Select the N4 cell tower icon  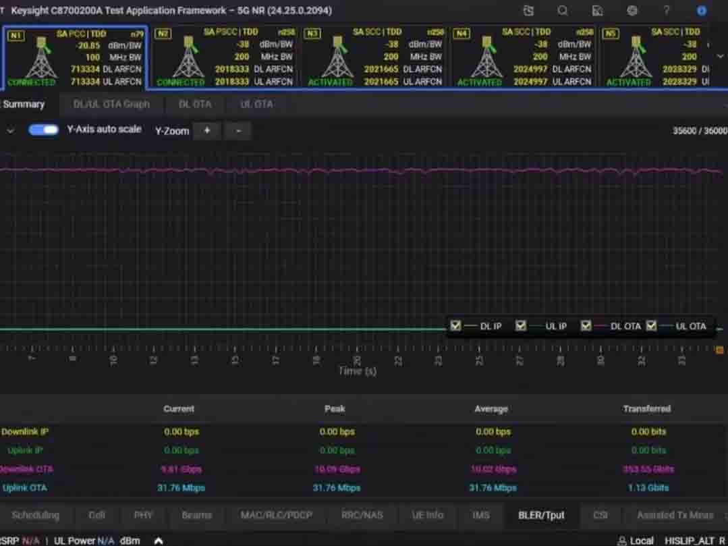486,57
